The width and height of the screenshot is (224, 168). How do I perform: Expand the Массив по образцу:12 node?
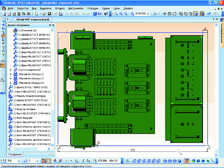pyautogui.click(x=10, y=74)
